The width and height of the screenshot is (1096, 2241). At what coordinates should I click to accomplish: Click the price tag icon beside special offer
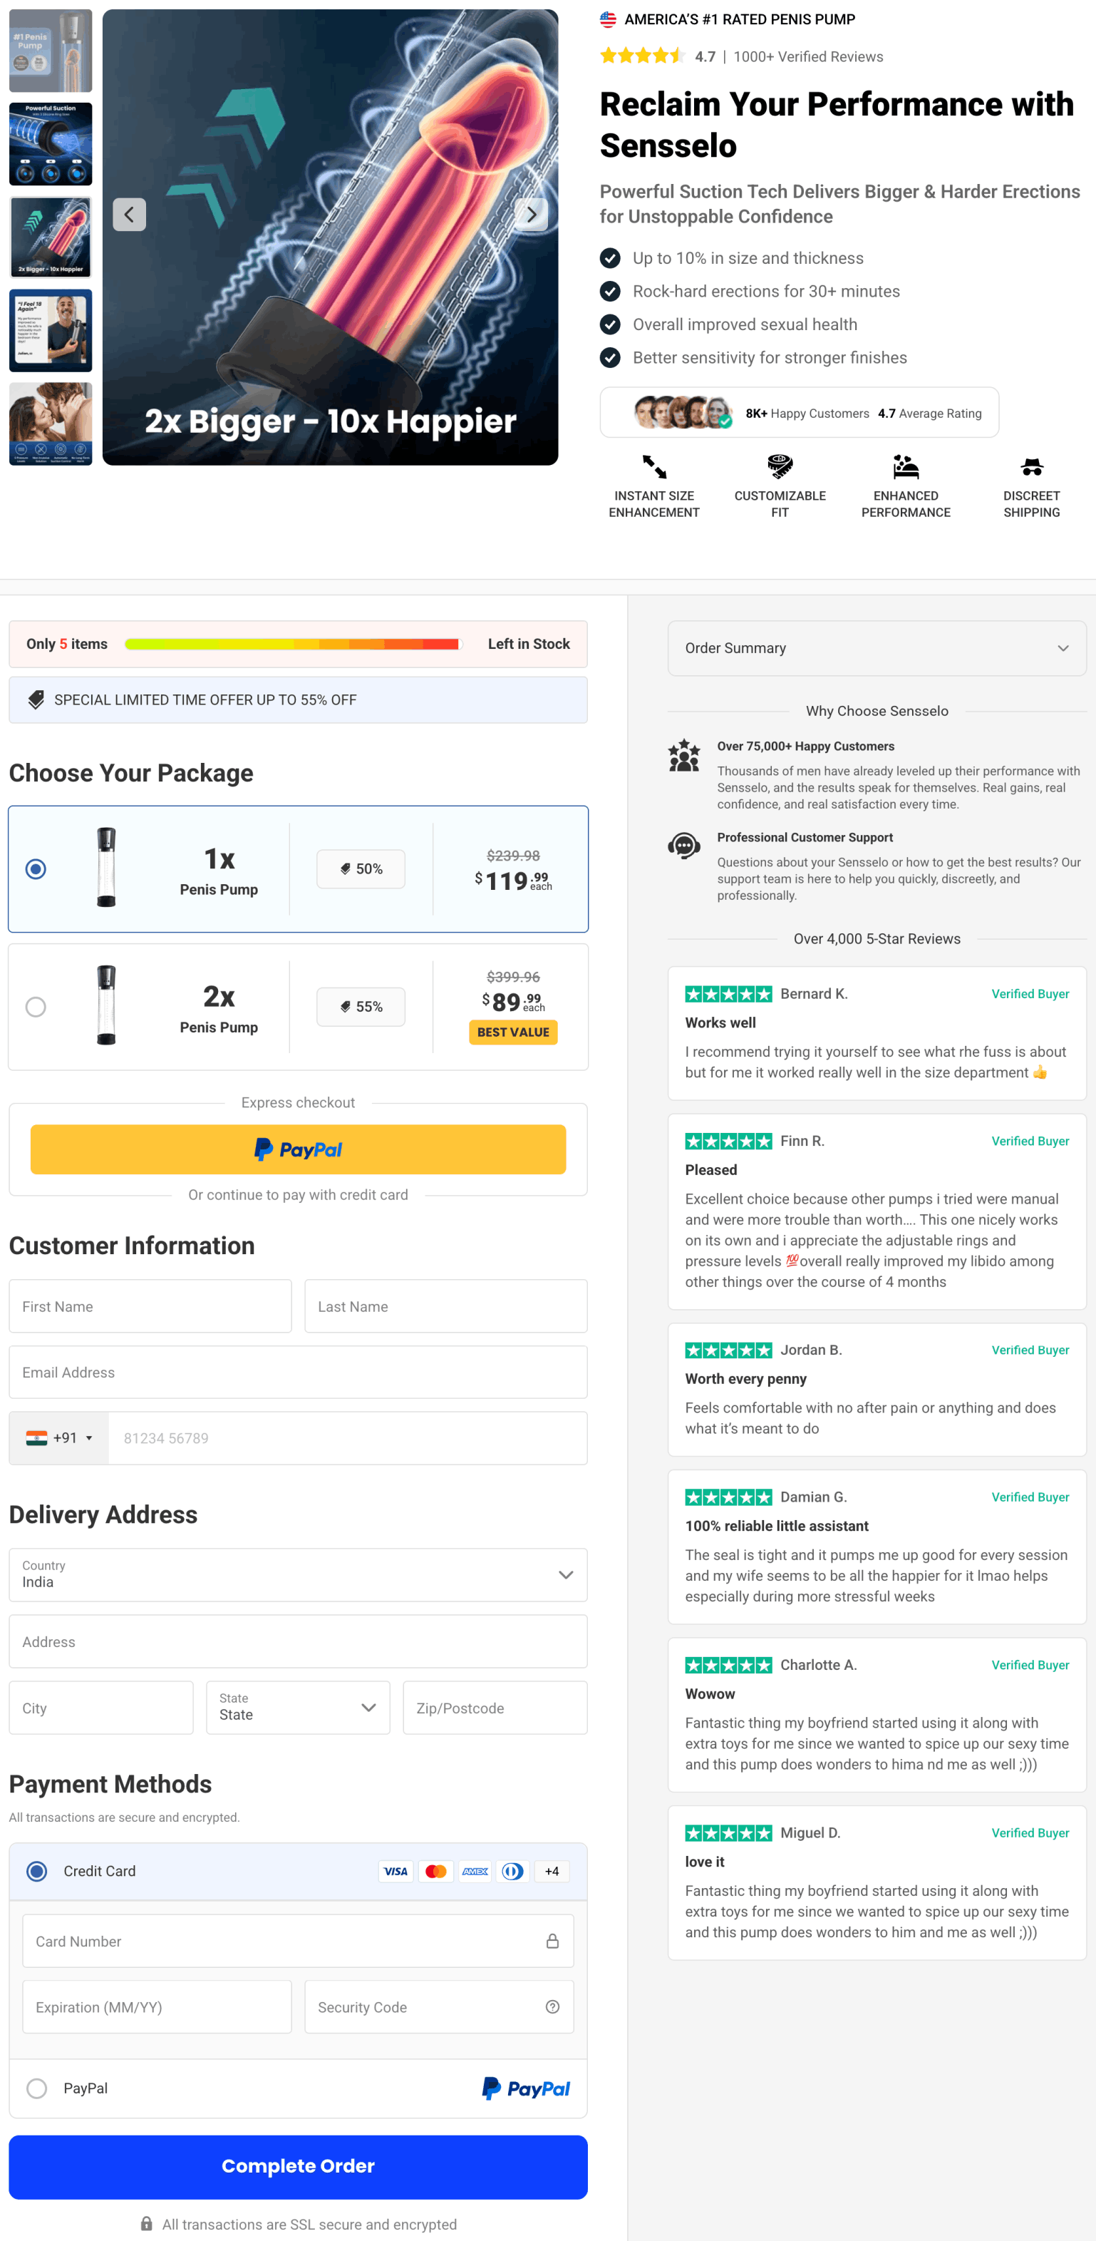click(x=36, y=699)
